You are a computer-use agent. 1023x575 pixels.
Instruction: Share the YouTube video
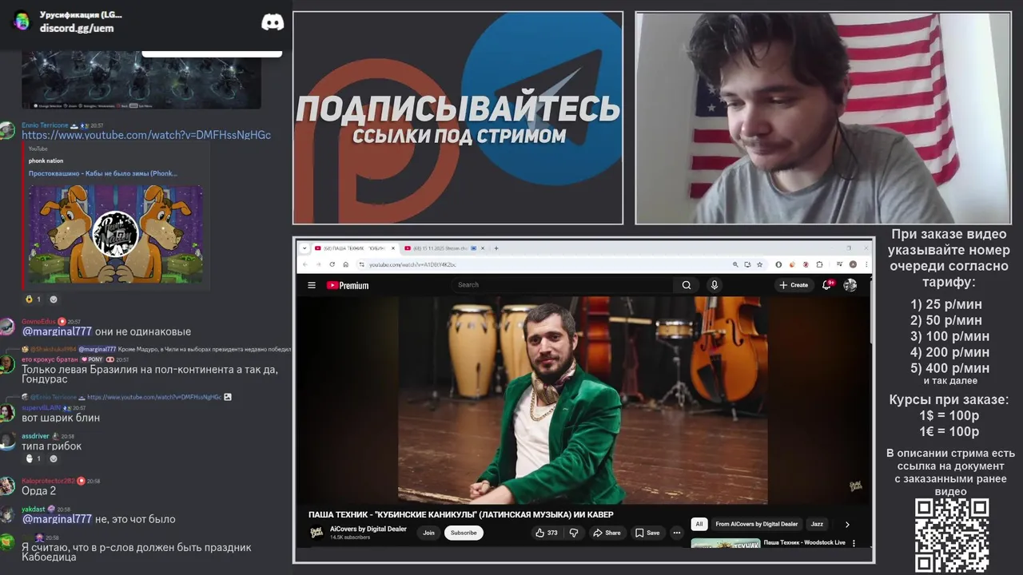coord(607,533)
